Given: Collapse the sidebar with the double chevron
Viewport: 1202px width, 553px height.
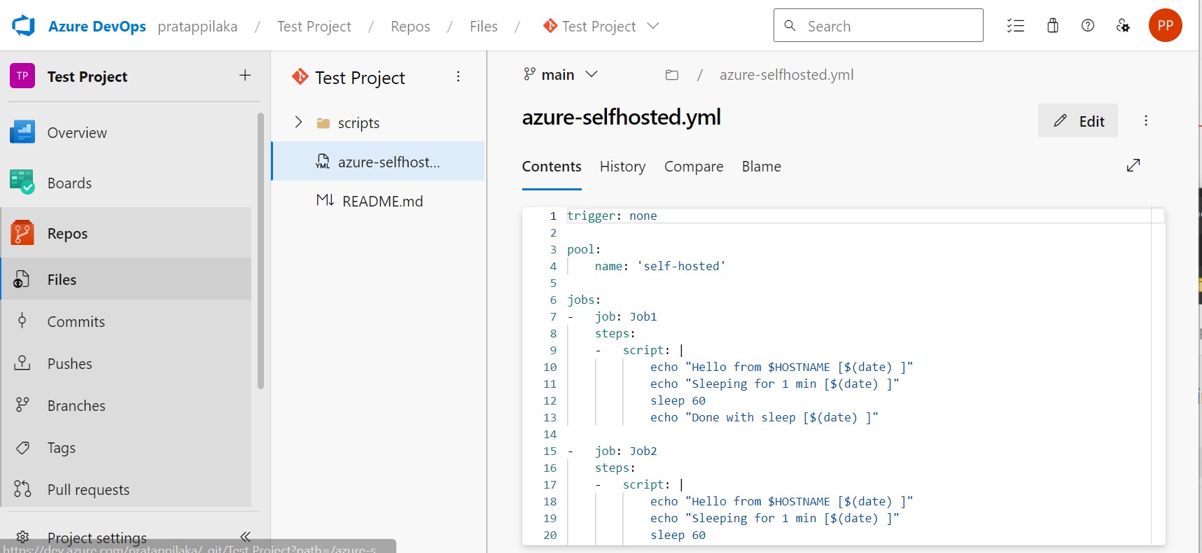Looking at the screenshot, I should (x=245, y=537).
